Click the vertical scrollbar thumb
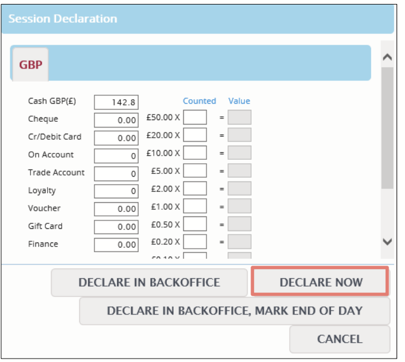This screenshot has width=405, height=362. click(x=387, y=128)
